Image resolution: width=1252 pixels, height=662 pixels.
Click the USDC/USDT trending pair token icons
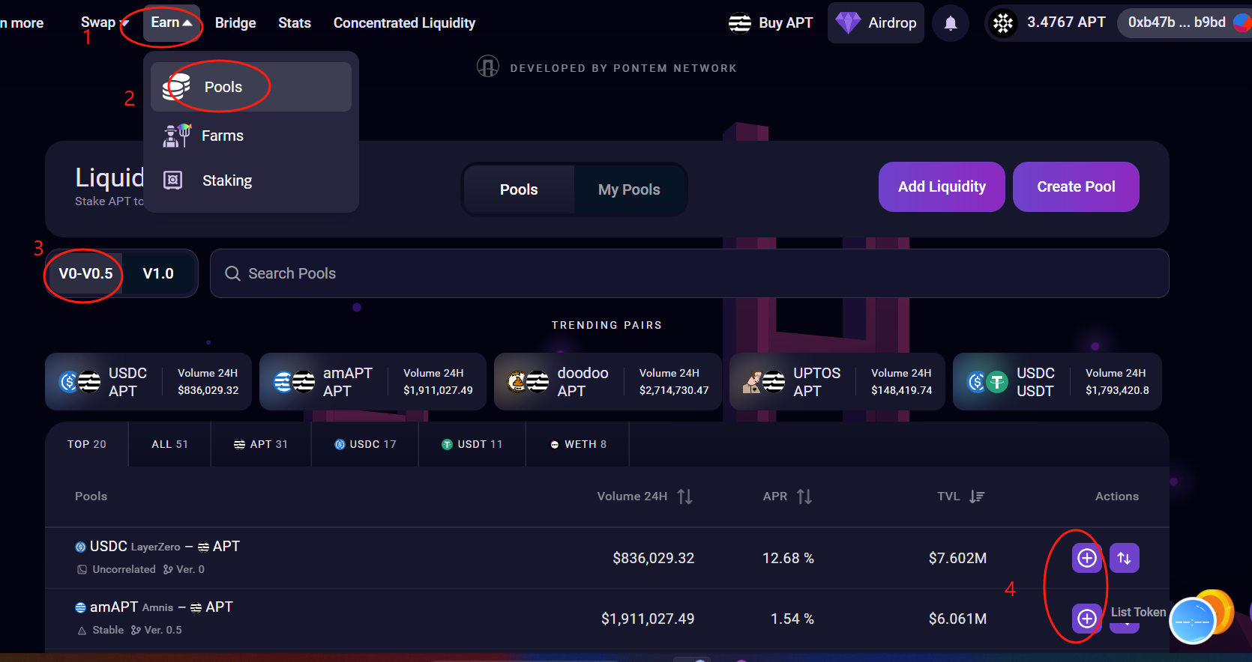tap(987, 382)
